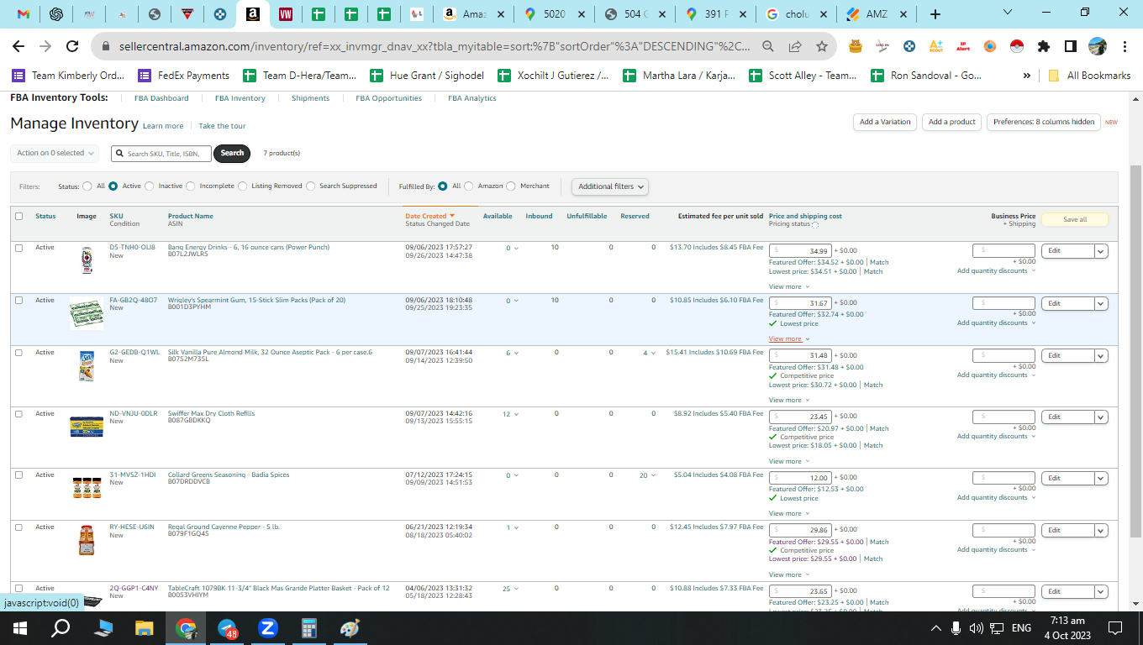Screen dimensions: 1143x645
Task: Switch to the pinned ChatGPT tab
Action: coord(56,14)
